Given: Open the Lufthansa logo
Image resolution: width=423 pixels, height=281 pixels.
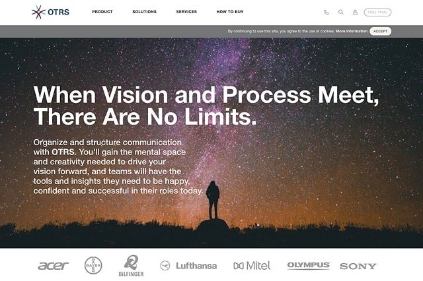Looking at the screenshot, I should (188, 266).
